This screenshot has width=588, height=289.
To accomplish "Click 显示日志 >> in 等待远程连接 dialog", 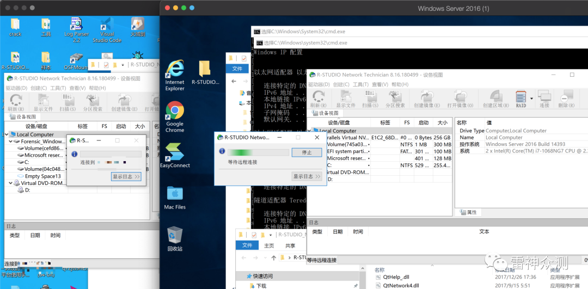I will [307, 176].
